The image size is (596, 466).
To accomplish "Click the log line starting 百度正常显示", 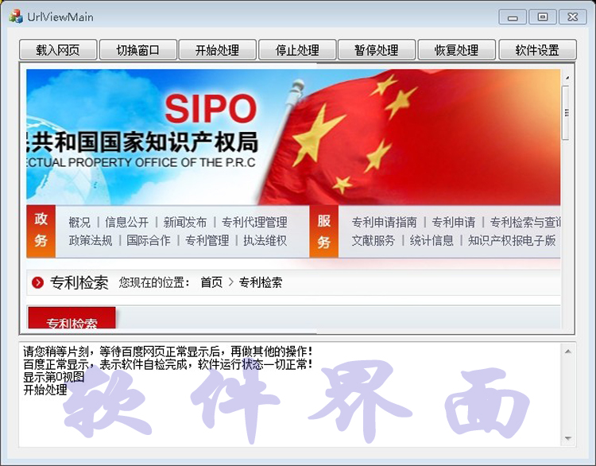I will point(168,364).
